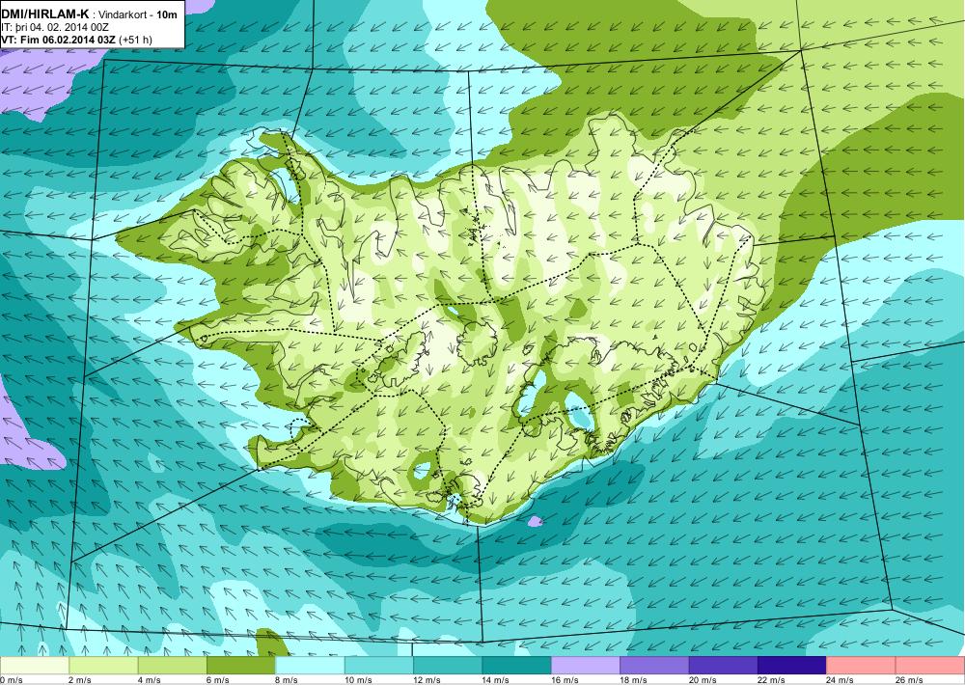
Task: Select the "24 m/s" legend label
Action: tap(841, 680)
